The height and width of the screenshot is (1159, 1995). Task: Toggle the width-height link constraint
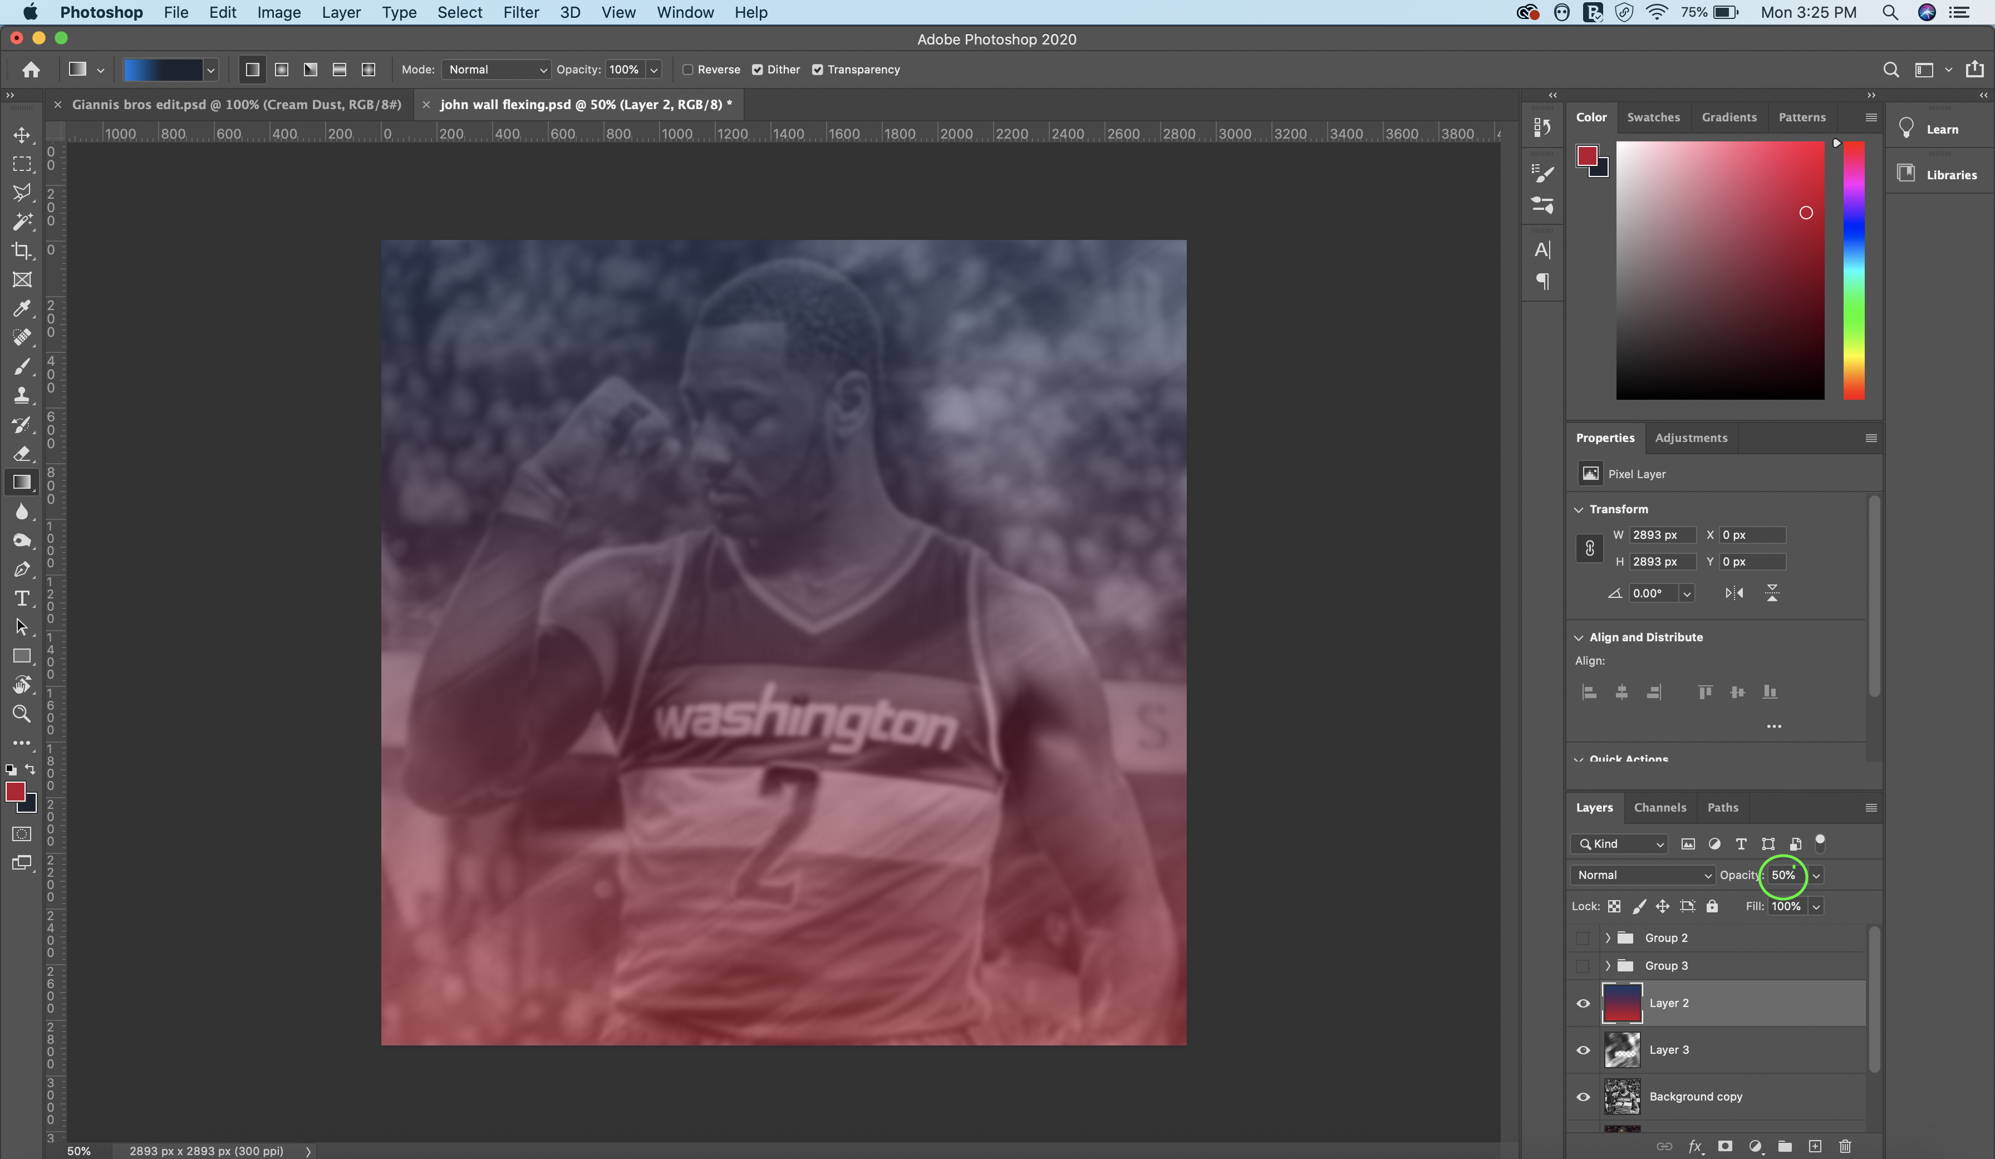coord(1590,548)
